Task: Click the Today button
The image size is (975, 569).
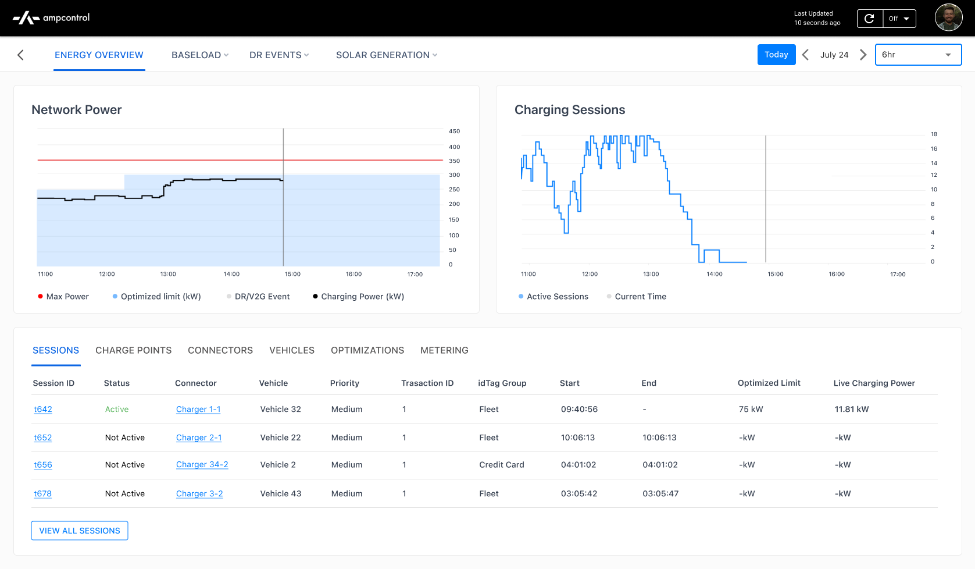Action: 776,55
